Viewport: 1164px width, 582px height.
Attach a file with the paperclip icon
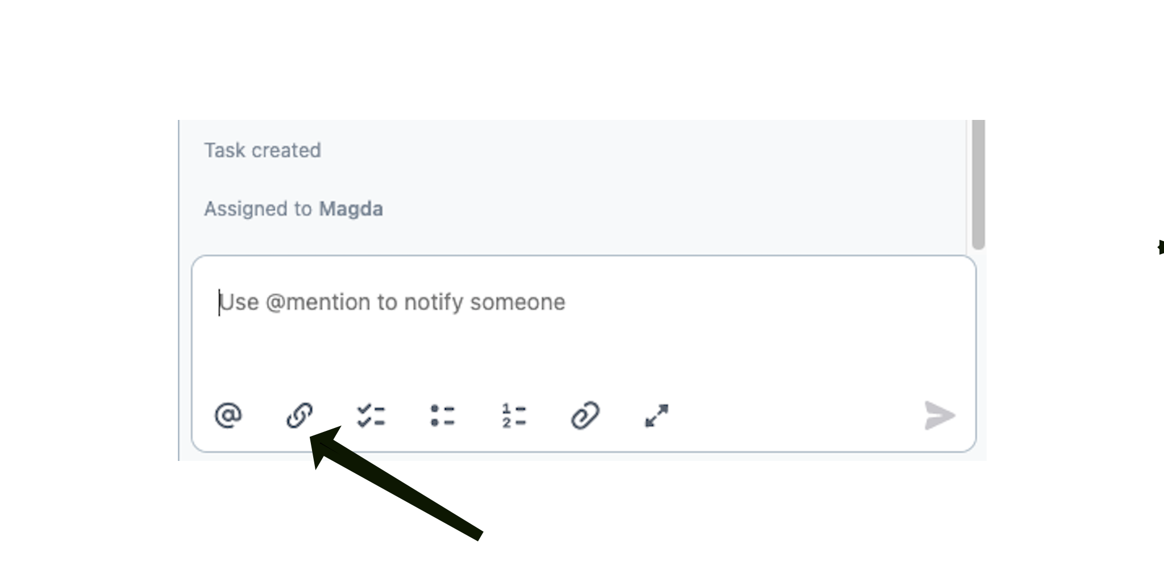coord(585,415)
